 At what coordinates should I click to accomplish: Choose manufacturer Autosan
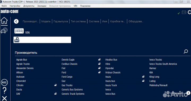click(20, 77)
